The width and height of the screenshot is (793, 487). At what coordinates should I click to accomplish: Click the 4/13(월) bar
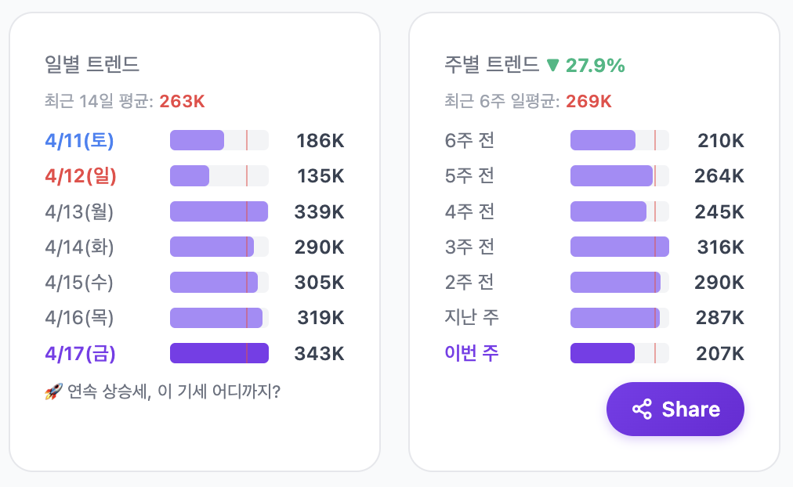coord(219,211)
